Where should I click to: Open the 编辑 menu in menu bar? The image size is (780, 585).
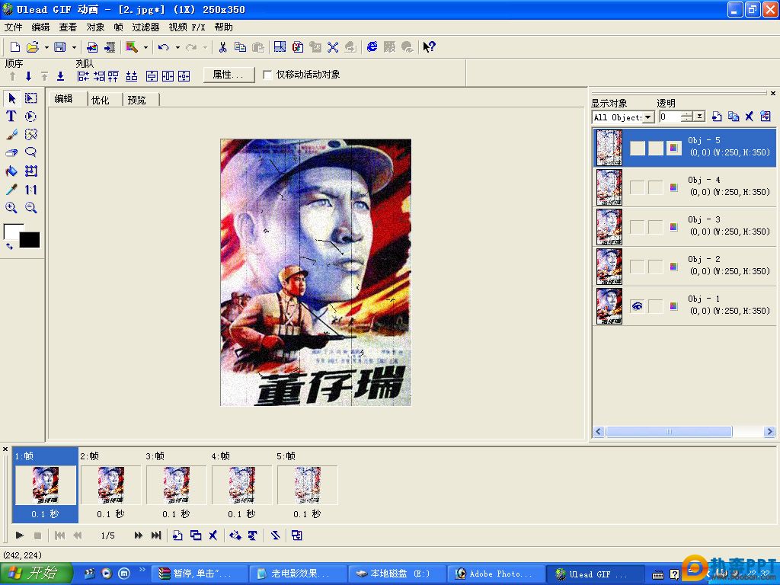(x=41, y=27)
